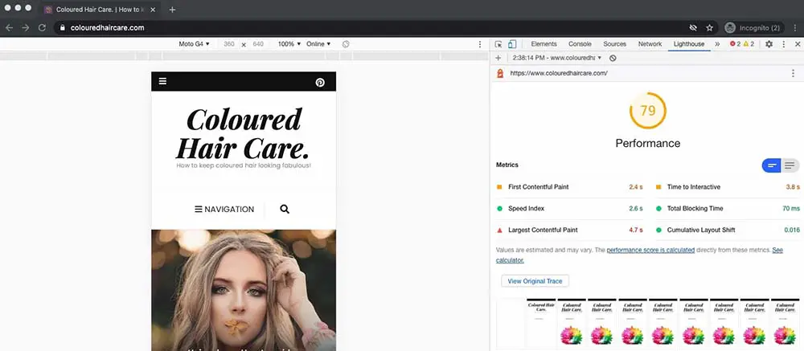This screenshot has width=804, height=351.
Task: Switch to the Network tab
Action: (x=650, y=44)
